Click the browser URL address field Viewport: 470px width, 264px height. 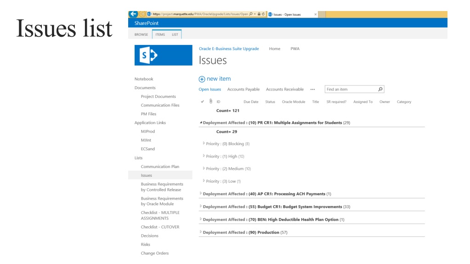(x=200, y=14)
